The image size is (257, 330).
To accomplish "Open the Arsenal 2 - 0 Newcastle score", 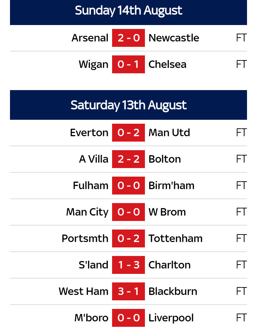I will coord(128,38).
